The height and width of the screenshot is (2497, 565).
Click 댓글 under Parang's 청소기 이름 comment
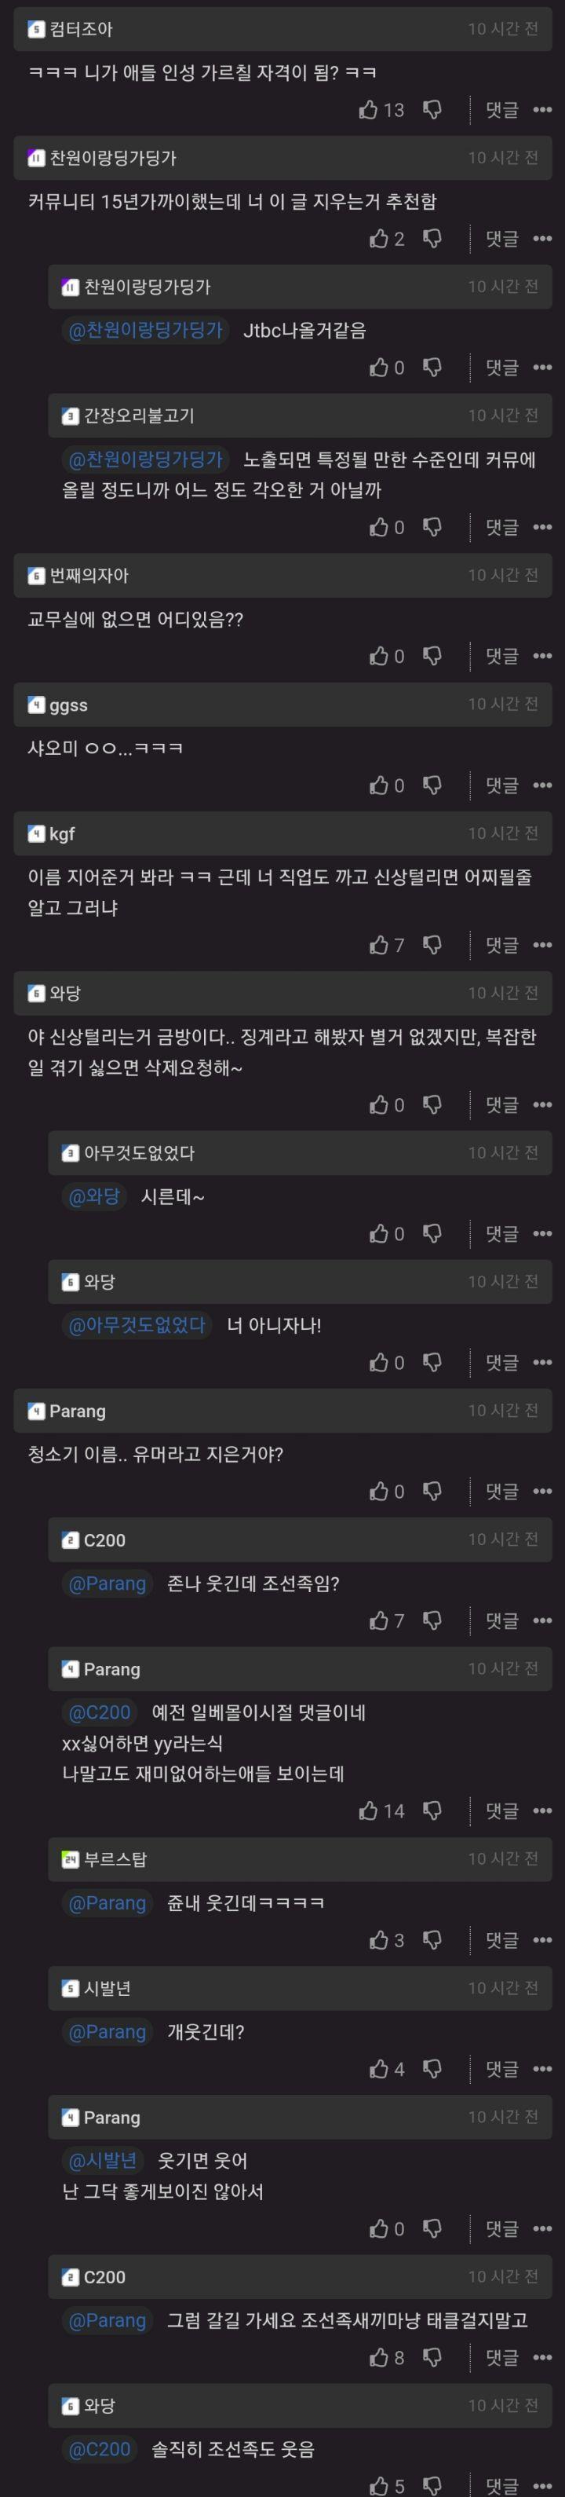point(501,1491)
